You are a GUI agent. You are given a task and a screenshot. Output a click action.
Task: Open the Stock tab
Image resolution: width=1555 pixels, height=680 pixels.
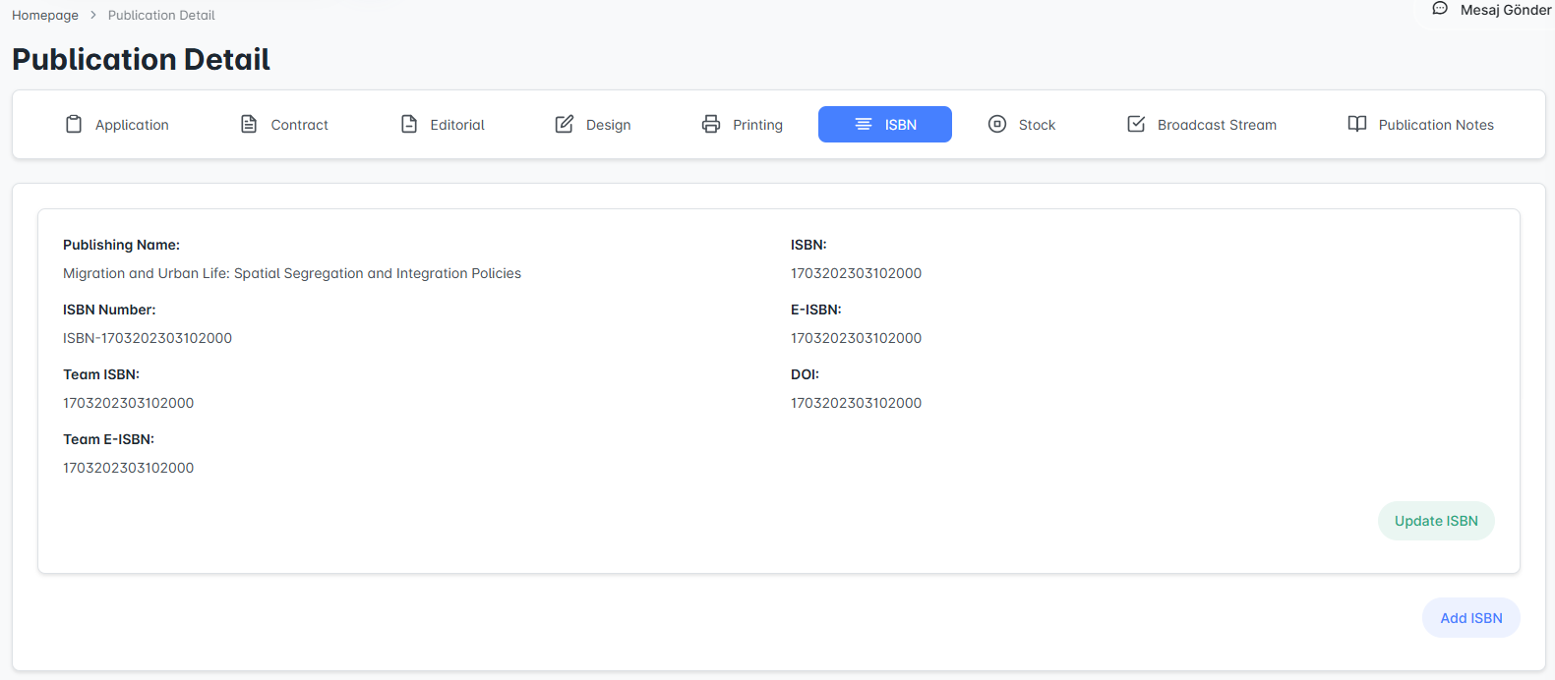(x=1037, y=125)
